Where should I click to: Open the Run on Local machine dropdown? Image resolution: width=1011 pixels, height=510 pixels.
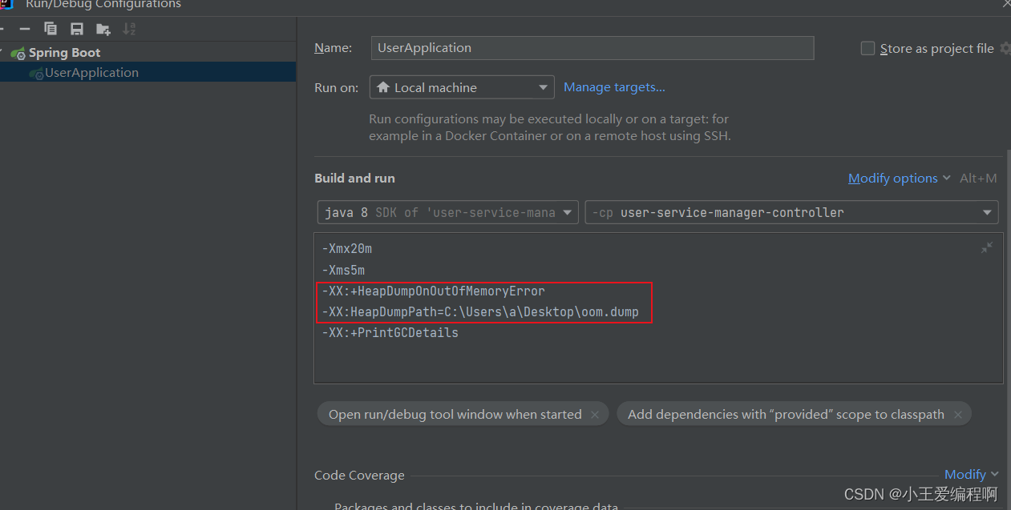pyautogui.click(x=461, y=87)
